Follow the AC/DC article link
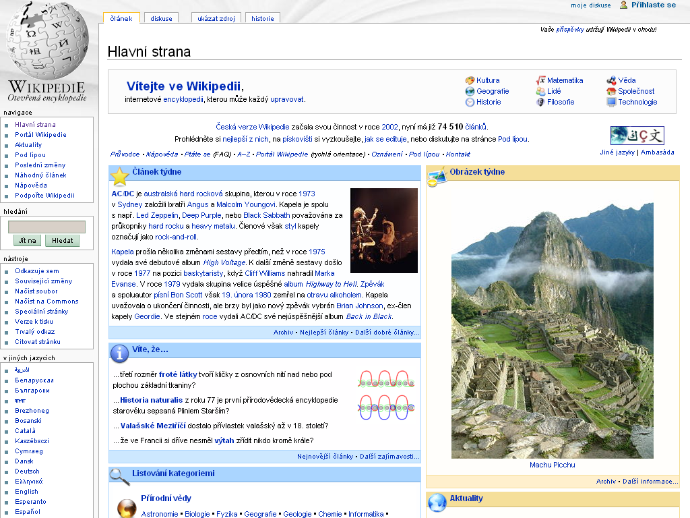 (x=123, y=194)
